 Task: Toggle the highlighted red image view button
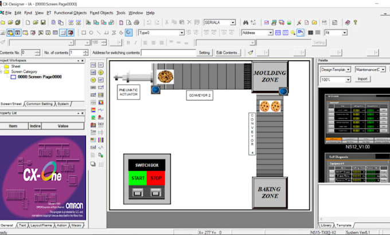click(71, 33)
